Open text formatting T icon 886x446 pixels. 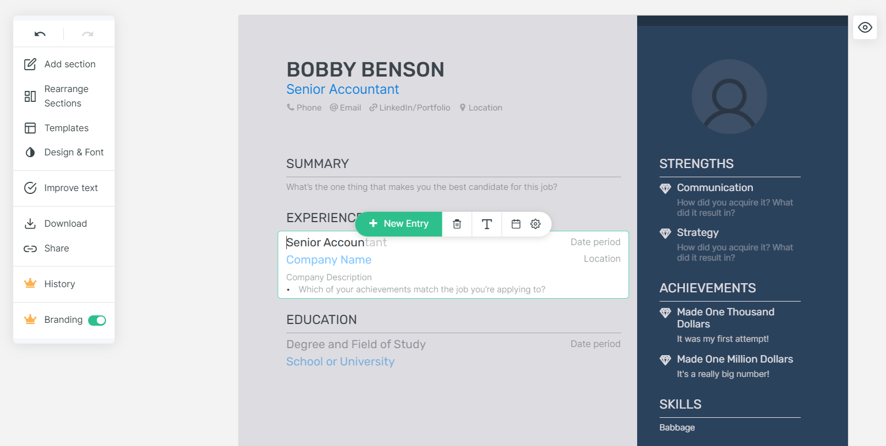pos(487,224)
